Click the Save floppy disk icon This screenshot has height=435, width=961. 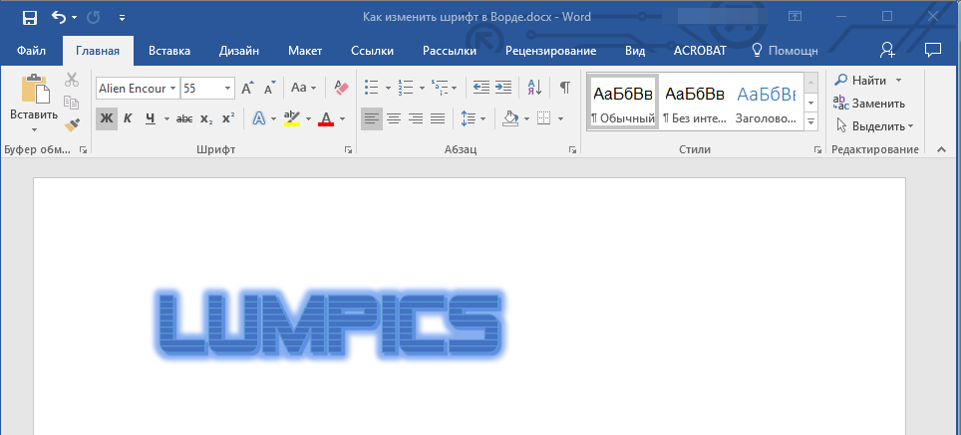29,17
